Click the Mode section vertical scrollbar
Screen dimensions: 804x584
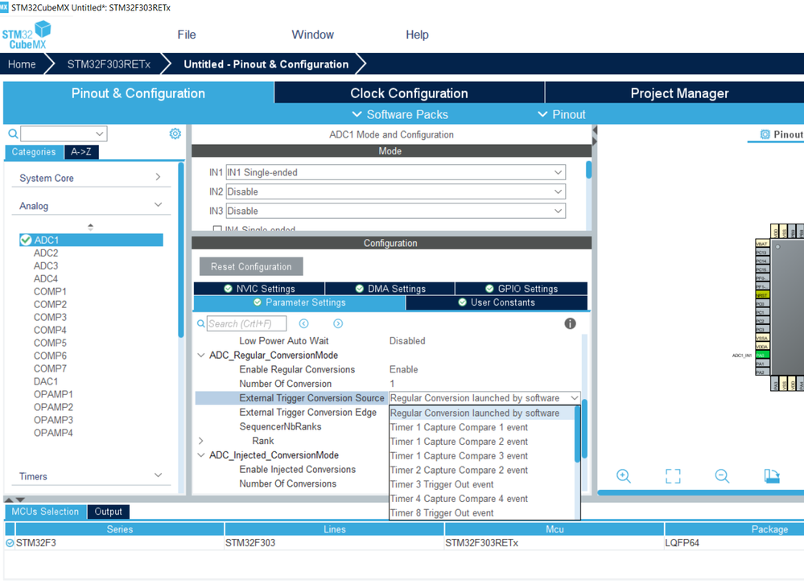click(x=588, y=170)
